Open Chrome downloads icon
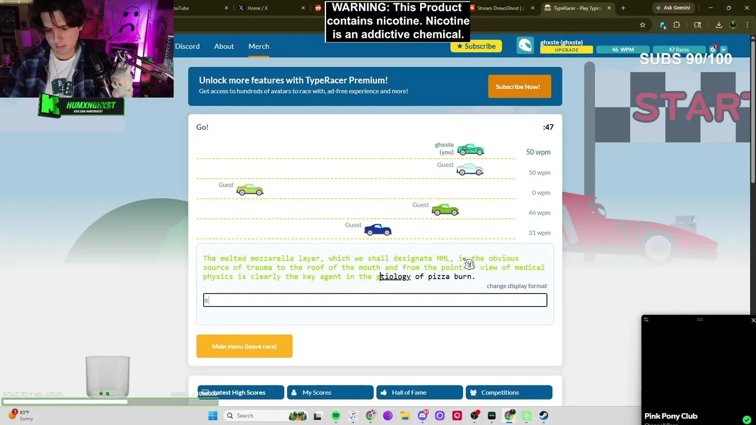This screenshot has height=425, width=756. point(719,25)
